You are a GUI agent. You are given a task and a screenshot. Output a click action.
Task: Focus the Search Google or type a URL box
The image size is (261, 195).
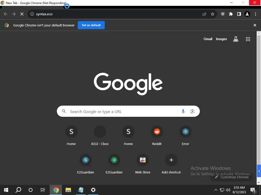click(x=128, y=111)
